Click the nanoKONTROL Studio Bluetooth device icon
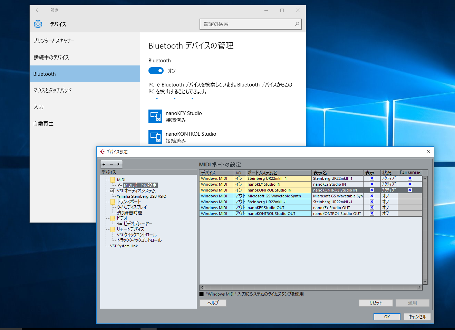Image resolution: width=455 pixels, height=330 pixels. (x=155, y=137)
